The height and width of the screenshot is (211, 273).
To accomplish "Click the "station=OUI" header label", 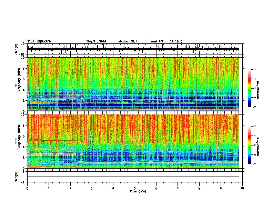I will coord(128,41).
